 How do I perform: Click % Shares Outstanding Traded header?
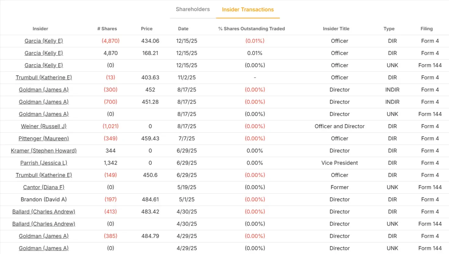click(251, 29)
